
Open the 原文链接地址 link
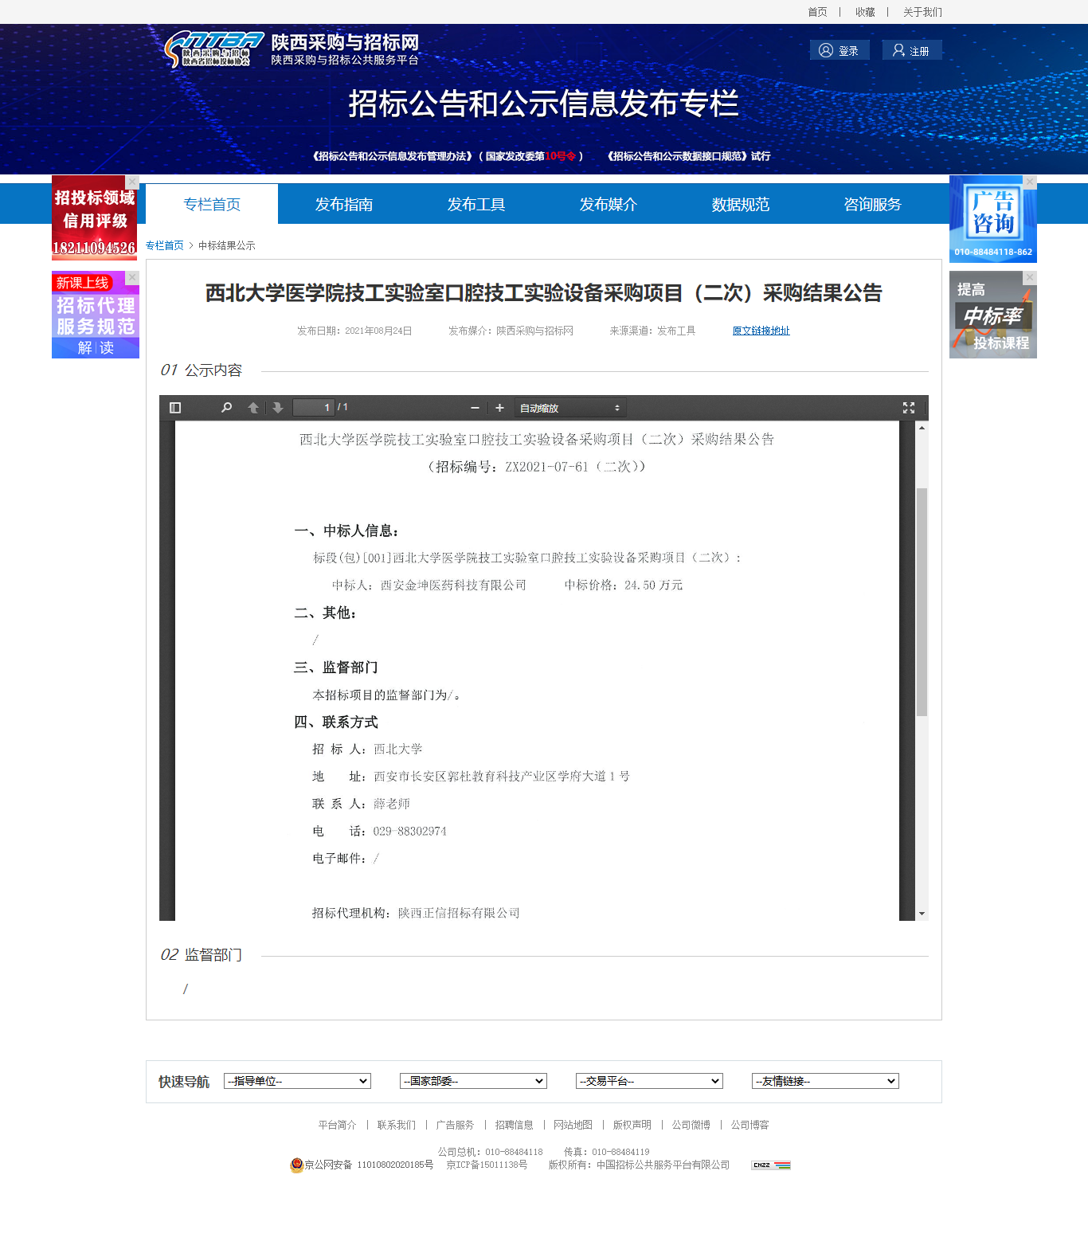click(761, 331)
